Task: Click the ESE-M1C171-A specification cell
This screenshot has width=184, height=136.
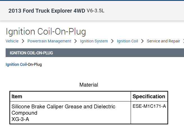Action: (149, 106)
